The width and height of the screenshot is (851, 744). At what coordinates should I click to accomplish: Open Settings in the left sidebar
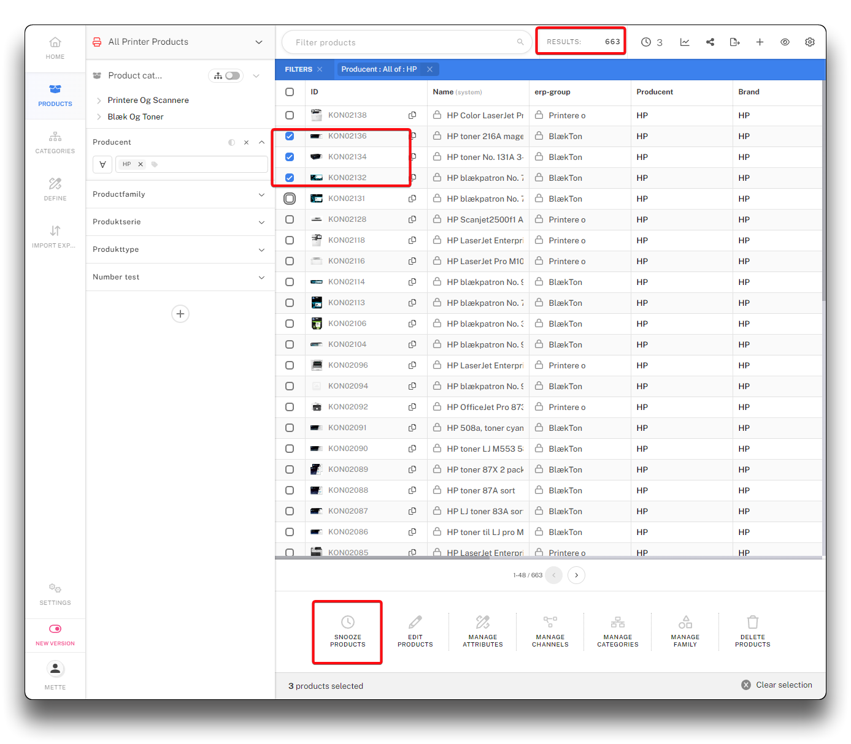(55, 594)
